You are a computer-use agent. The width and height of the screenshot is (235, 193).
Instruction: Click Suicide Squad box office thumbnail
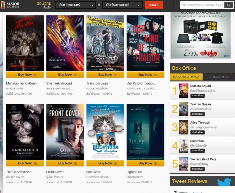184,91
